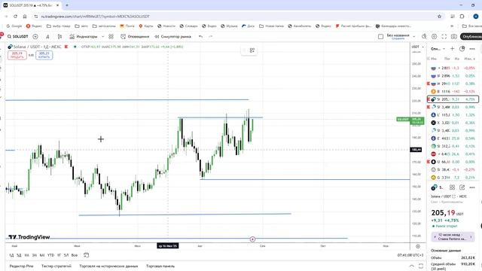Click the compare or add symbol plus icon

pos(35,37)
